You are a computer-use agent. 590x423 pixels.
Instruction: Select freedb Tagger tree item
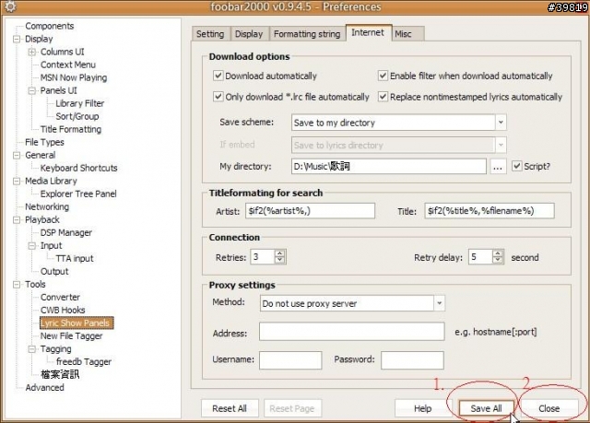click(x=84, y=361)
